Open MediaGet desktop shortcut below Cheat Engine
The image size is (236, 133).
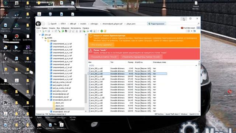pyautogui.click(x=17, y=27)
